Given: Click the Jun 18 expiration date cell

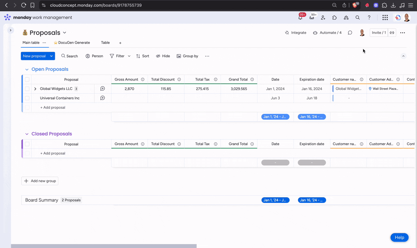Looking at the screenshot, I should pos(312,98).
